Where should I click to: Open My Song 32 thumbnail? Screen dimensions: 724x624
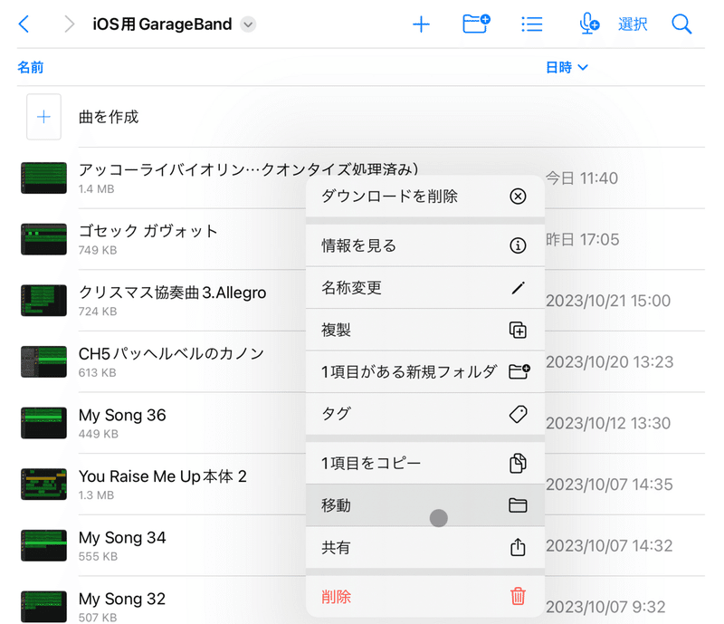click(x=43, y=607)
